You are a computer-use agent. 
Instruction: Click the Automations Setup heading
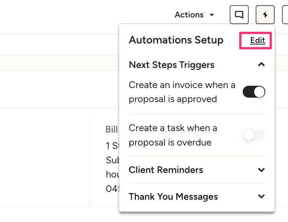click(x=176, y=40)
